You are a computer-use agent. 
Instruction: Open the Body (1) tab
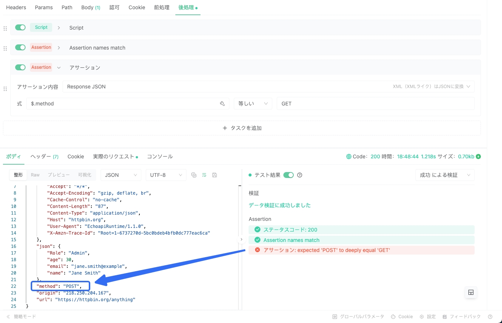click(x=91, y=7)
